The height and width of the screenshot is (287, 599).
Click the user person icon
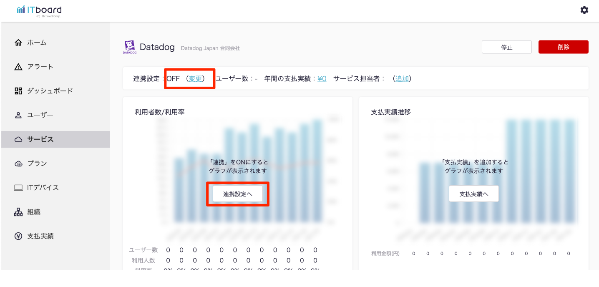(18, 115)
